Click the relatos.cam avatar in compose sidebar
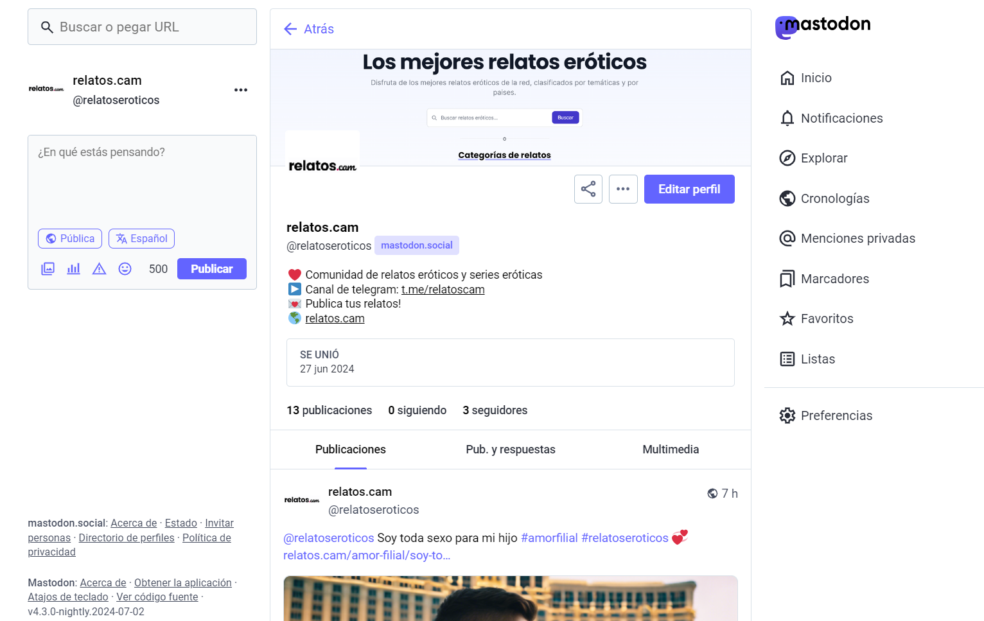 46,89
